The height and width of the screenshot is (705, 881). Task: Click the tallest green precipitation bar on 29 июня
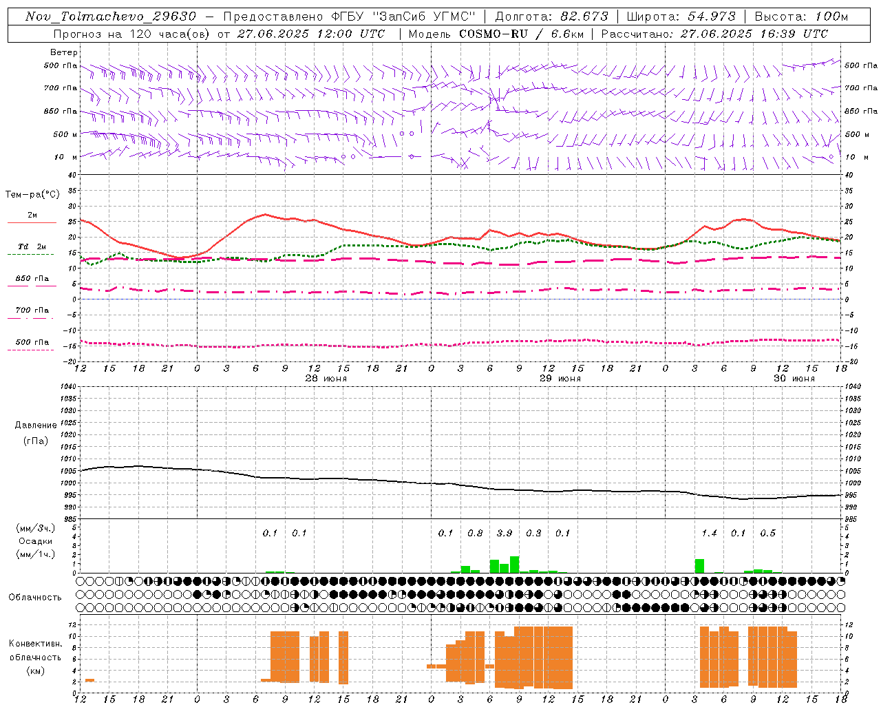[x=514, y=565]
